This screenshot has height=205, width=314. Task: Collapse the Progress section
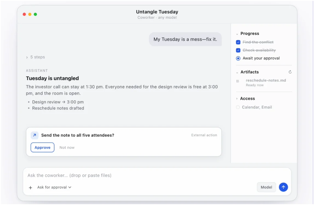(x=237, y=34)
